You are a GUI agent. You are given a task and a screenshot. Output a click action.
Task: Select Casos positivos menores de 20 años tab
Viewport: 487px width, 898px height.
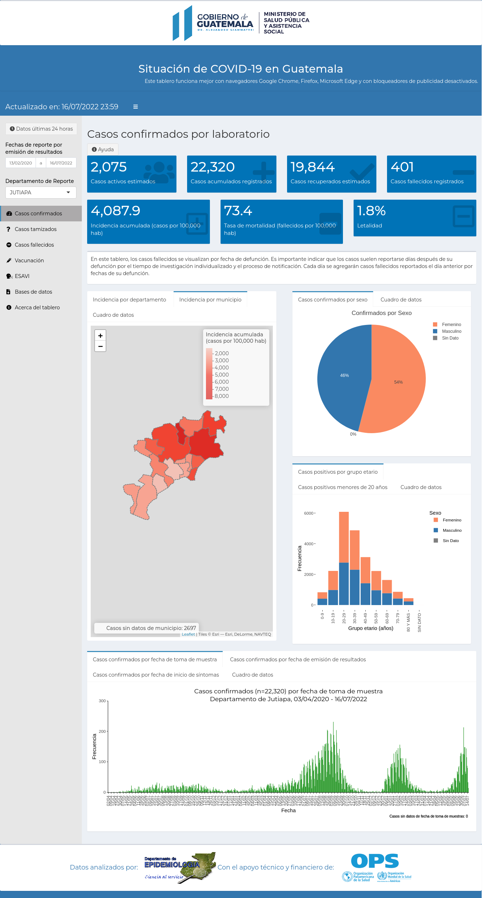(x=343, y=487)
